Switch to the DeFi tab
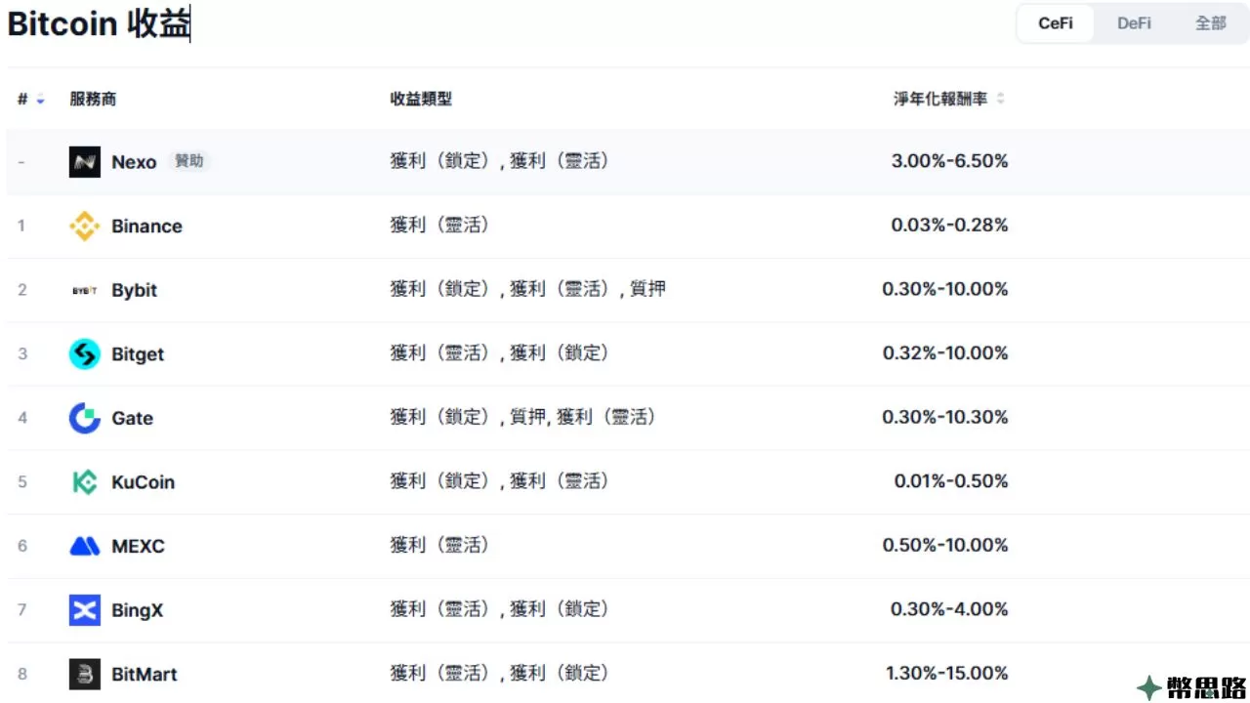The height and width of the screenshot is (703, 1250). click(1134, 23)
